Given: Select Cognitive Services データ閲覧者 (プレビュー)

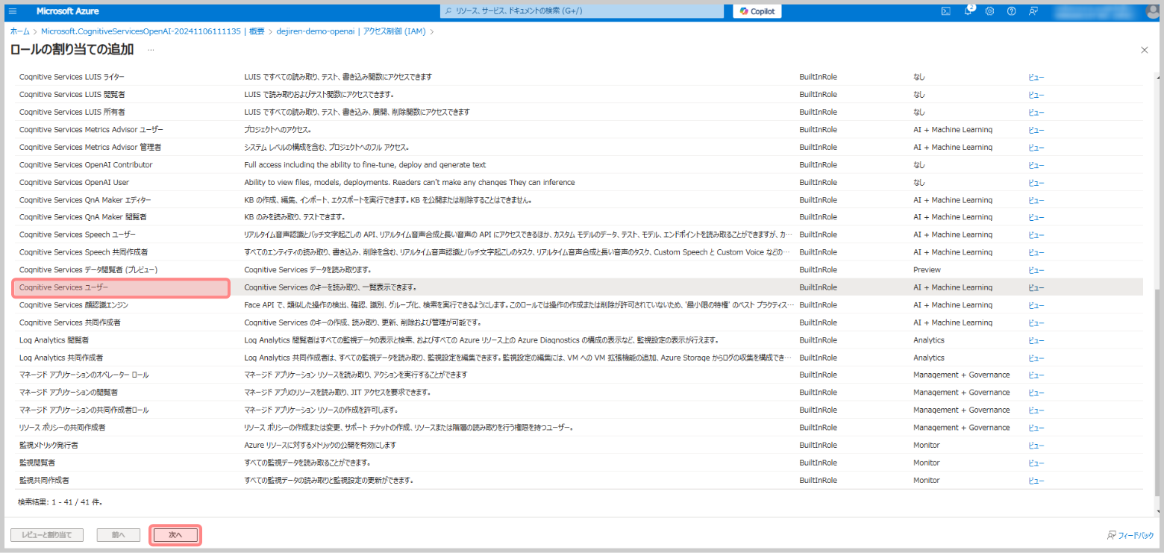Looking at the screenshot, I should point(88,269).
